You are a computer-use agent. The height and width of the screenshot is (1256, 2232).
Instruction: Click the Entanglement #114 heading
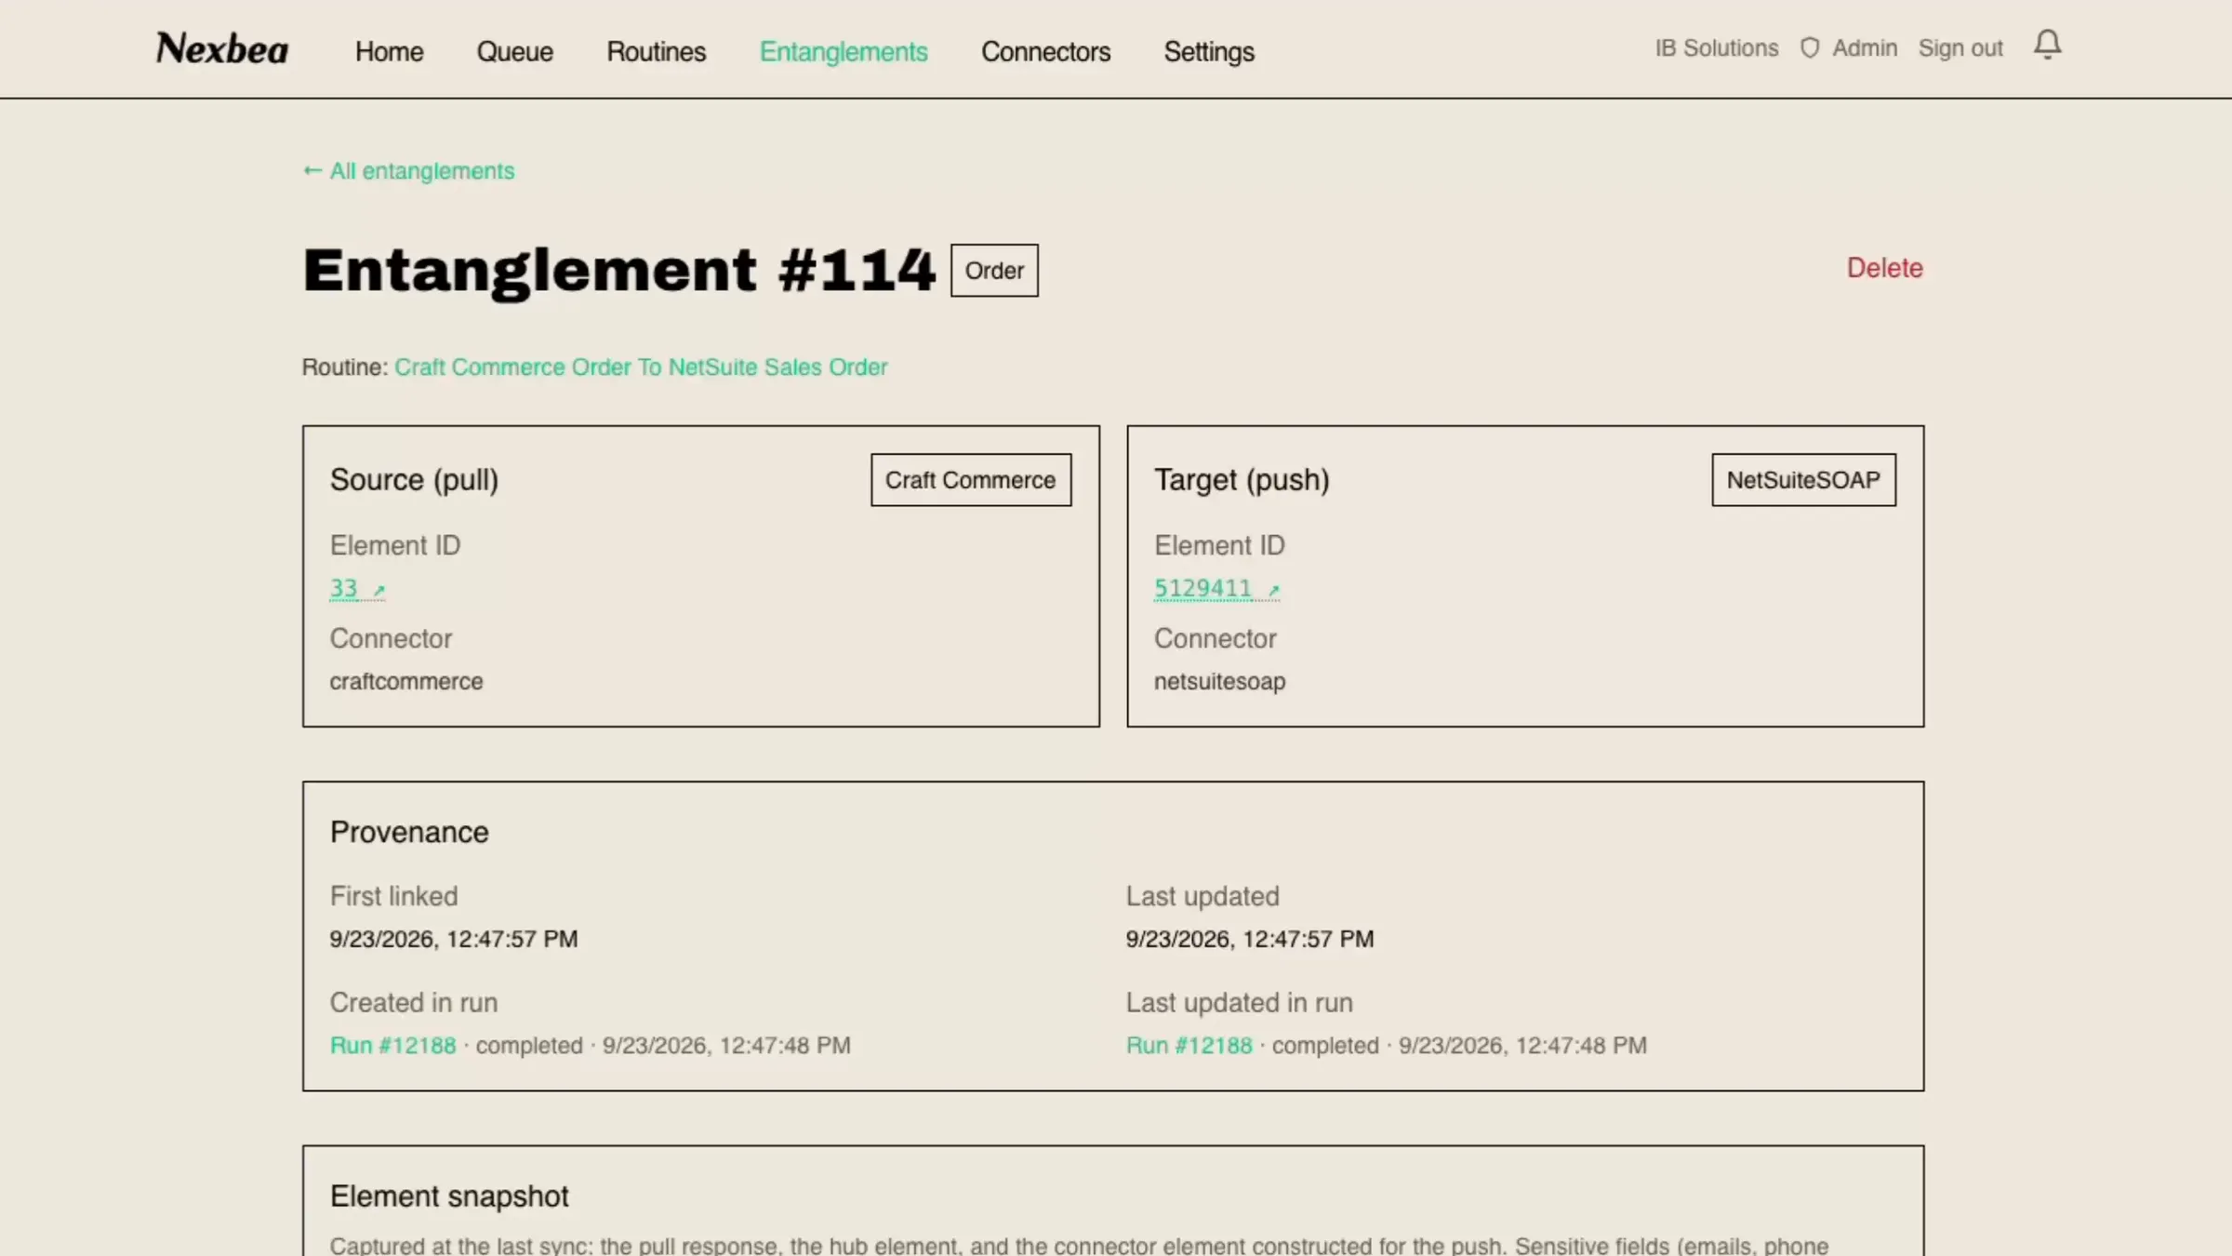click(618, 271)
